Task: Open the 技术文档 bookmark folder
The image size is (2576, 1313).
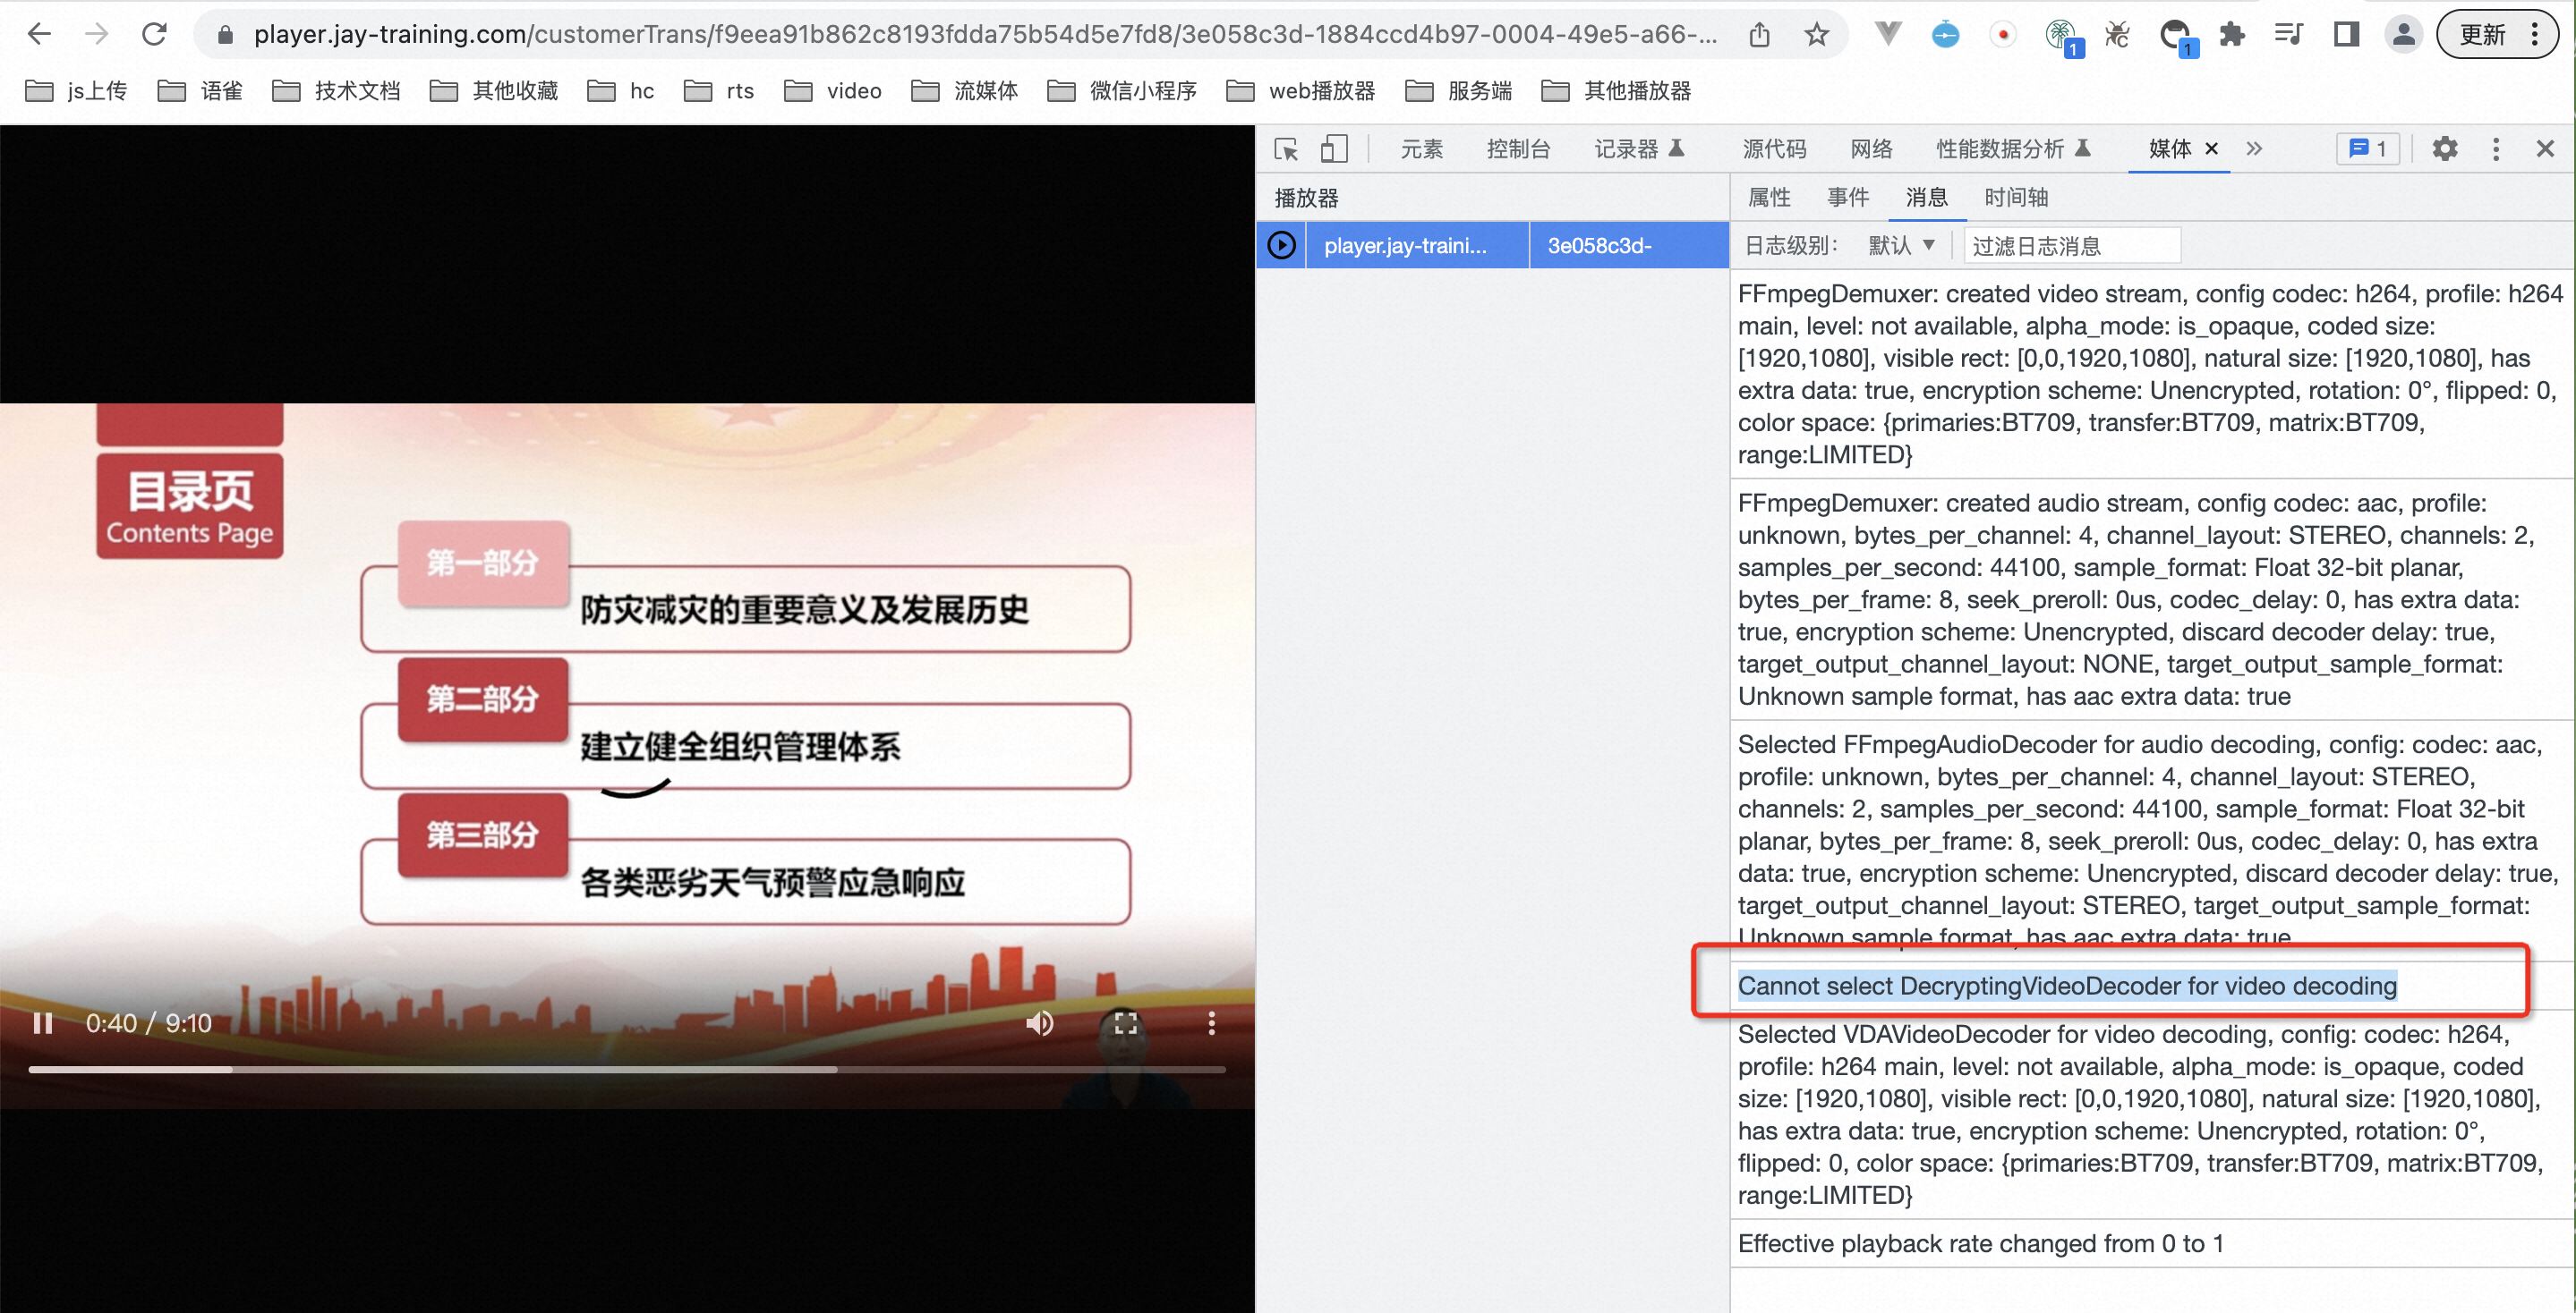Action: point(337,91)
